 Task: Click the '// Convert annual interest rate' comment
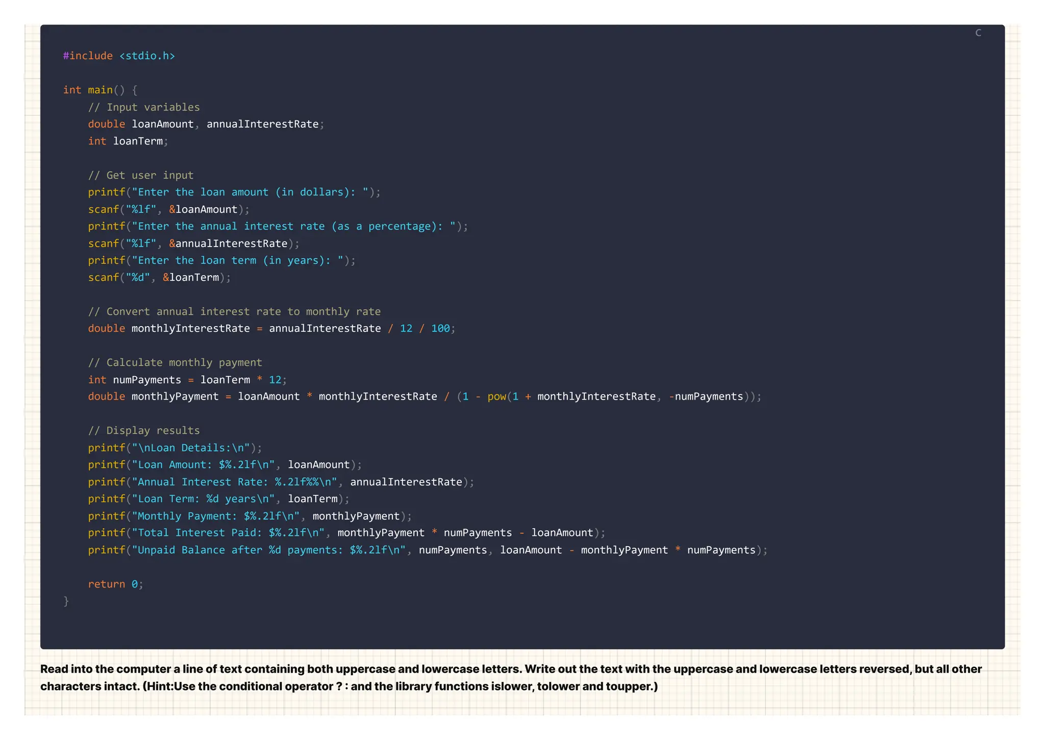[x=234, y=311]
